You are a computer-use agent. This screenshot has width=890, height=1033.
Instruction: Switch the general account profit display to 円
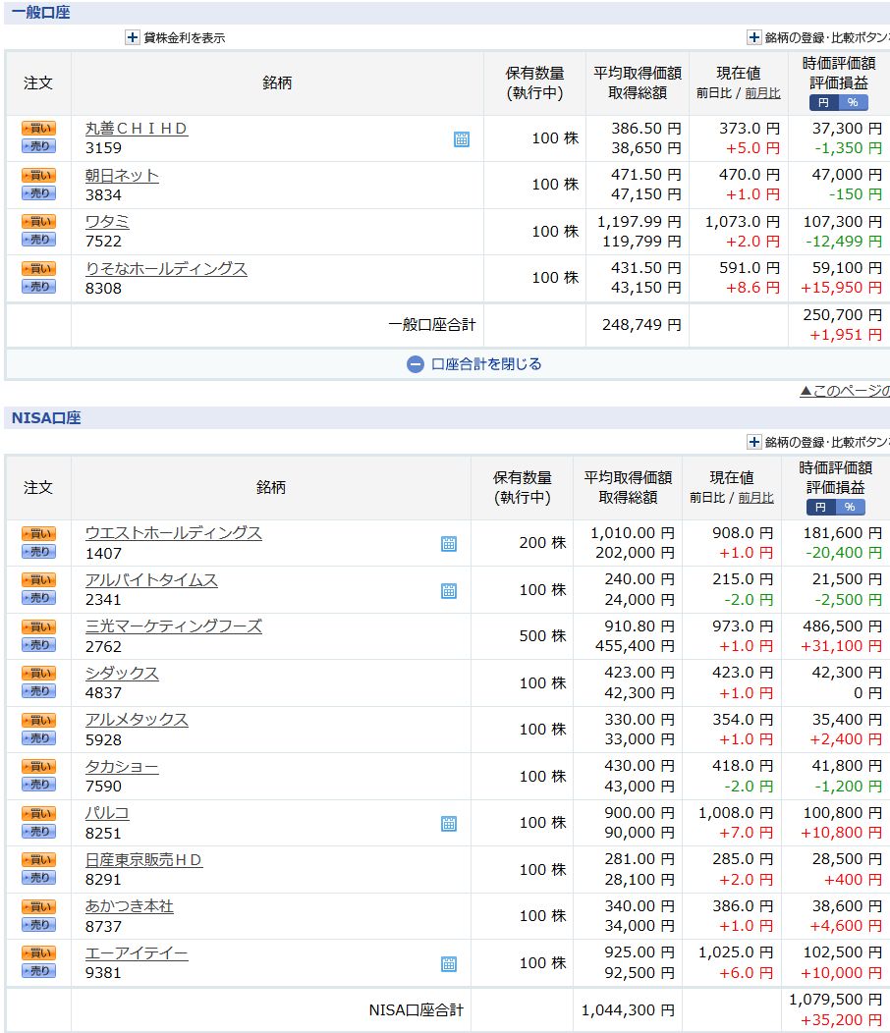point(824,103)
